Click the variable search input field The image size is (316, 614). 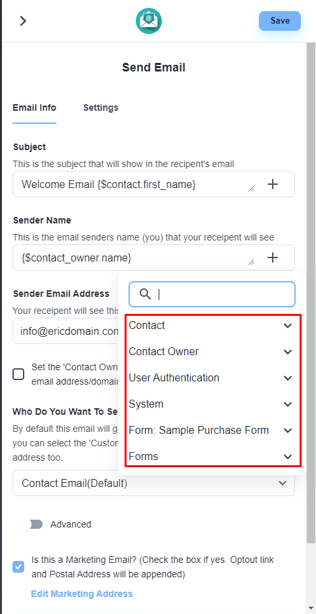[x=212, y=294]
